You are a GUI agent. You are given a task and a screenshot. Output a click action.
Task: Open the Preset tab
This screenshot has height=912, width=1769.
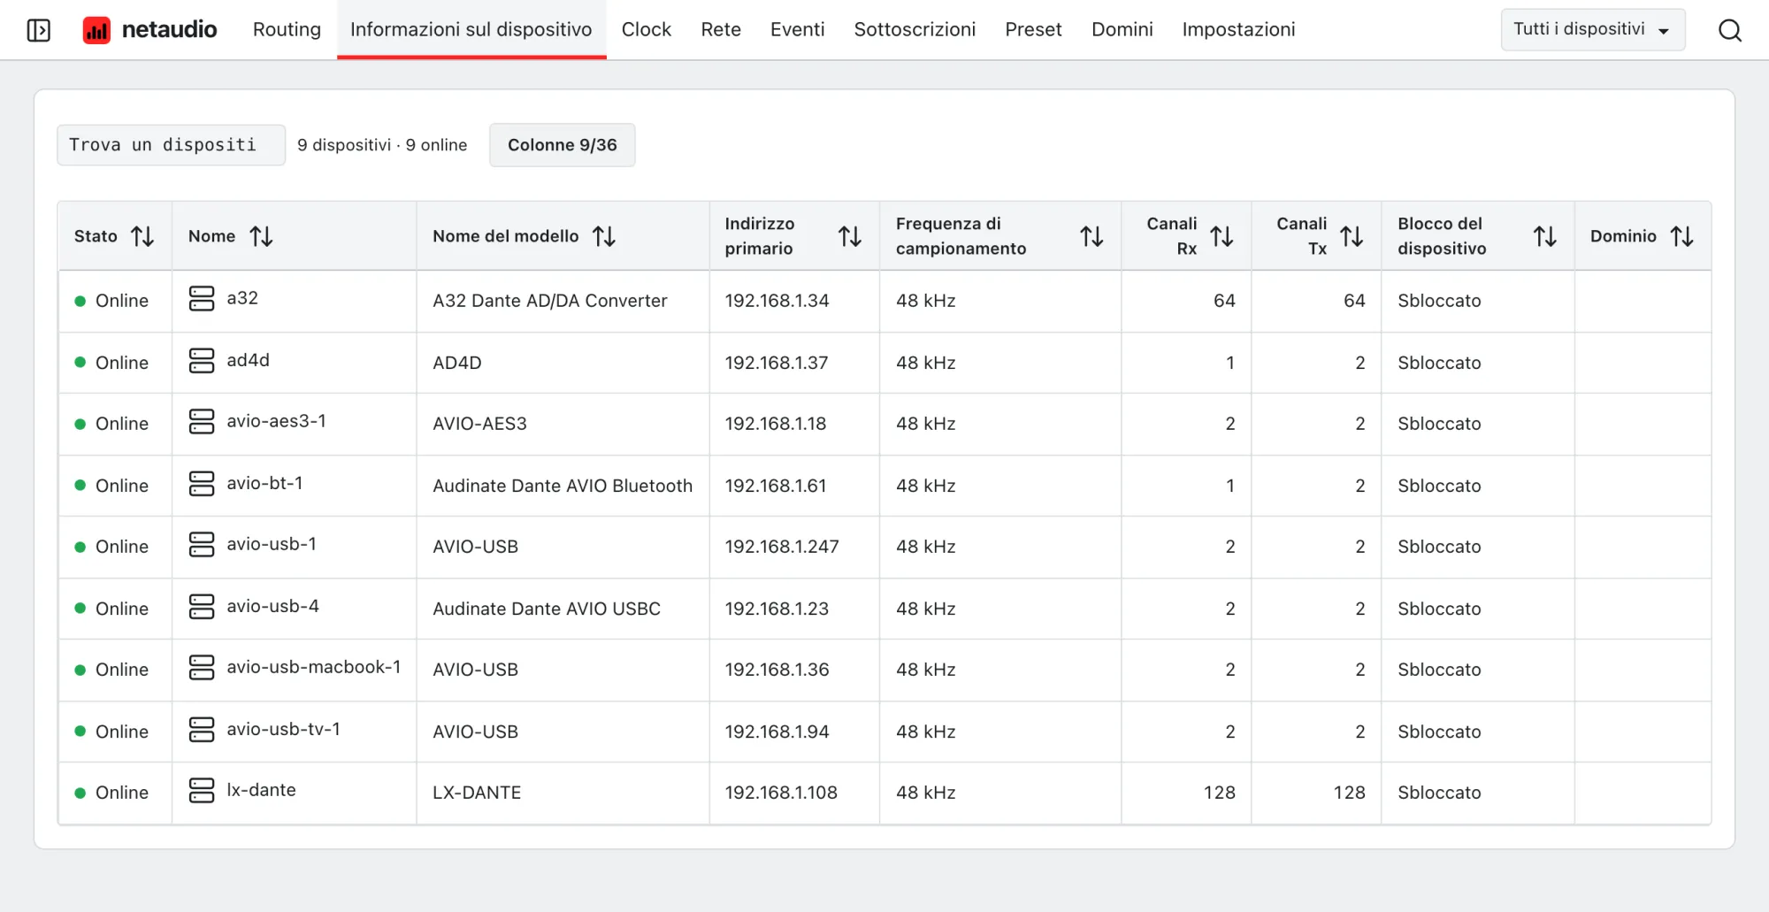tap(1033, 30)
